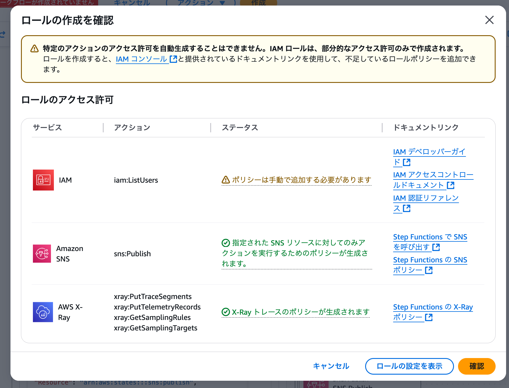
Task: Open the IAM 認証リファレンス link
Action: (x=426, y=203)
